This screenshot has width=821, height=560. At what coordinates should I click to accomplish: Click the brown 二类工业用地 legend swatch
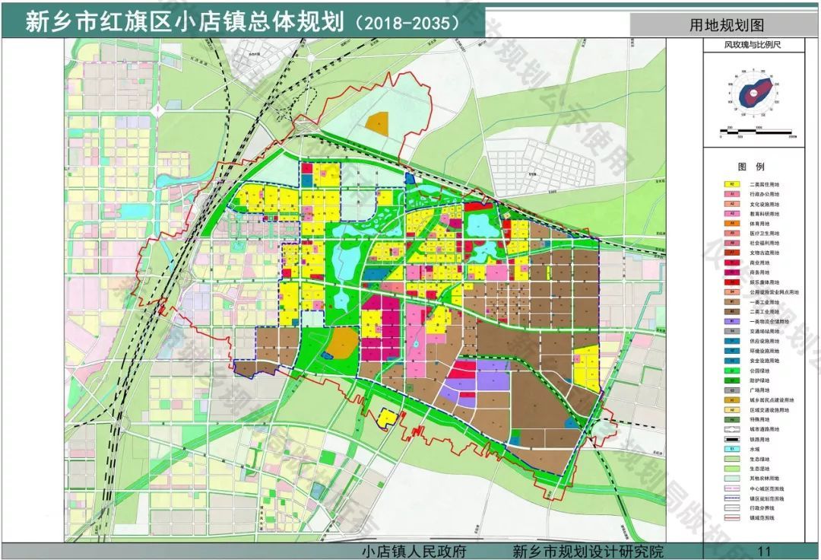tap(732, 312)
